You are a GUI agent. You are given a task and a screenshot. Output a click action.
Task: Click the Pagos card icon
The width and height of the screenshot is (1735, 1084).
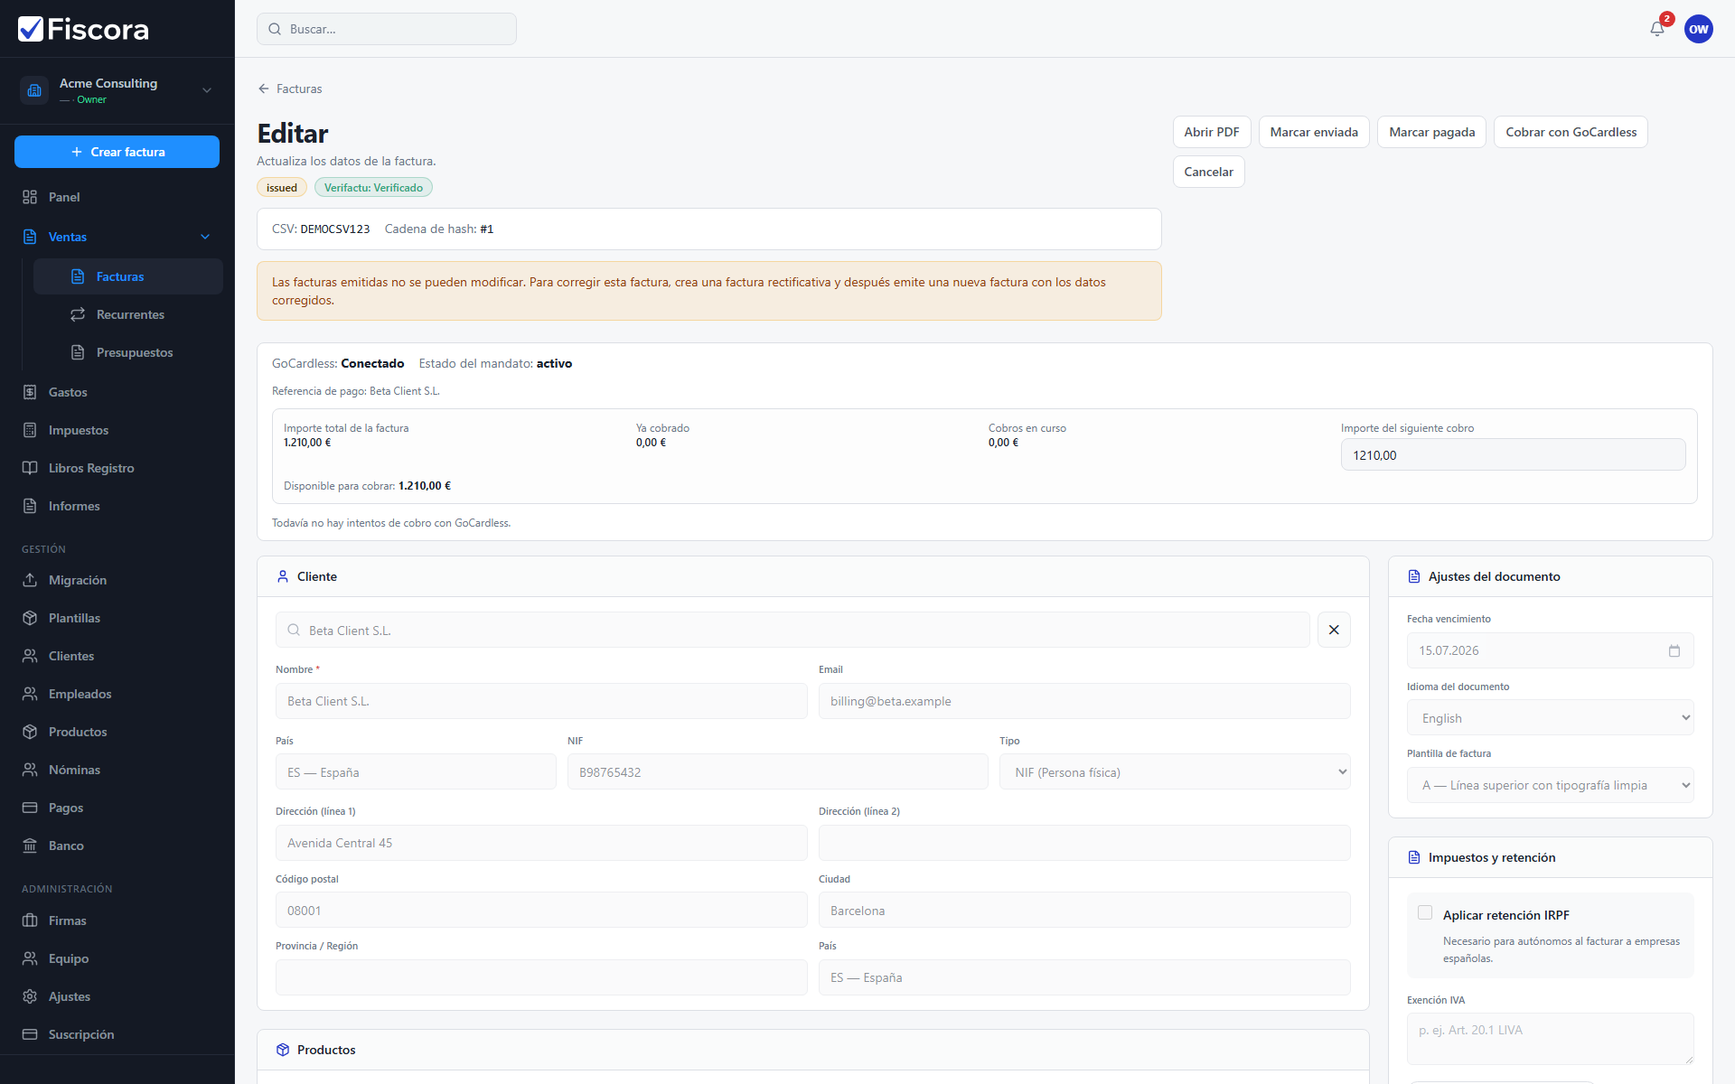point(30,808)
